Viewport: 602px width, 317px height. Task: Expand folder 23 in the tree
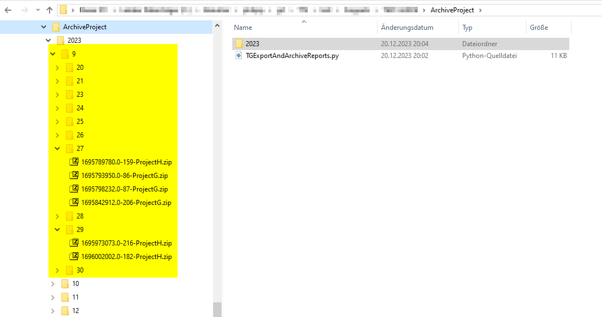(x=57, y=95)
